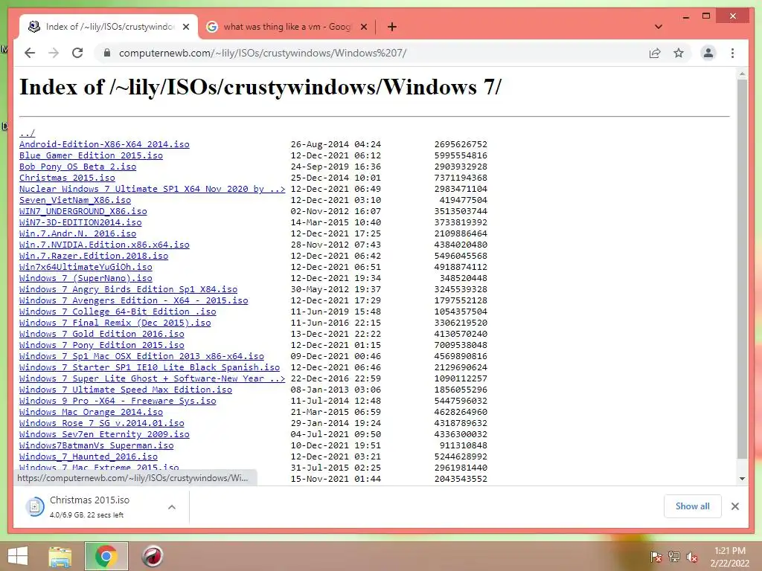Screen dimensions: 762x571
Task: Open Windows 7 Super Lite Ghost link
Action: coord(152,378)
